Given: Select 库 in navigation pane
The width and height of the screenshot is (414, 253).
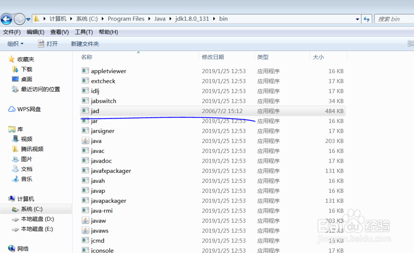Looking at the screenshot, I should click(16, 129).
